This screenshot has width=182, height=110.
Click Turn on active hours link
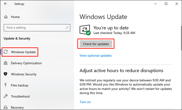pyautogui.click(x=85, y=102)
